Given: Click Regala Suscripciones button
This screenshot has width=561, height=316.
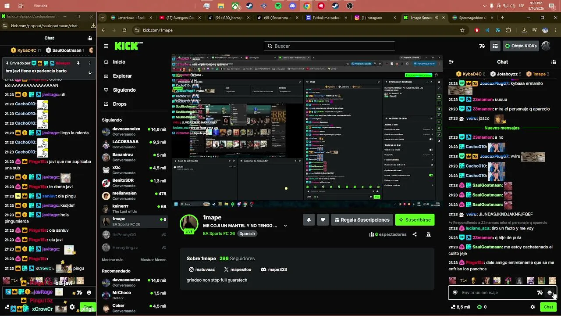Looking at the screenshot, I should 362,220.
